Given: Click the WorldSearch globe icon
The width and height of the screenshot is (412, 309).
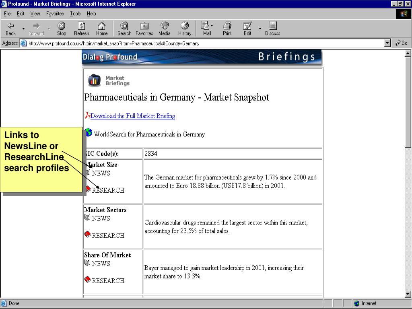Looking at the screenshot, I should [x=89, y=133].
